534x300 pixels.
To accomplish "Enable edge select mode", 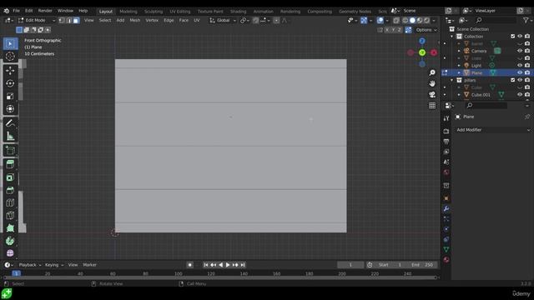I will [x=68, y=20].
